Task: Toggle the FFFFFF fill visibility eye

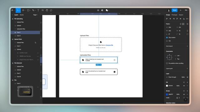Action: click(x=184, y=86)
